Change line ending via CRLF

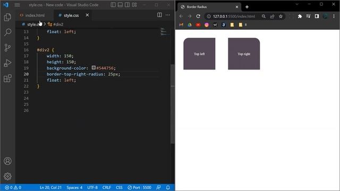107,187
